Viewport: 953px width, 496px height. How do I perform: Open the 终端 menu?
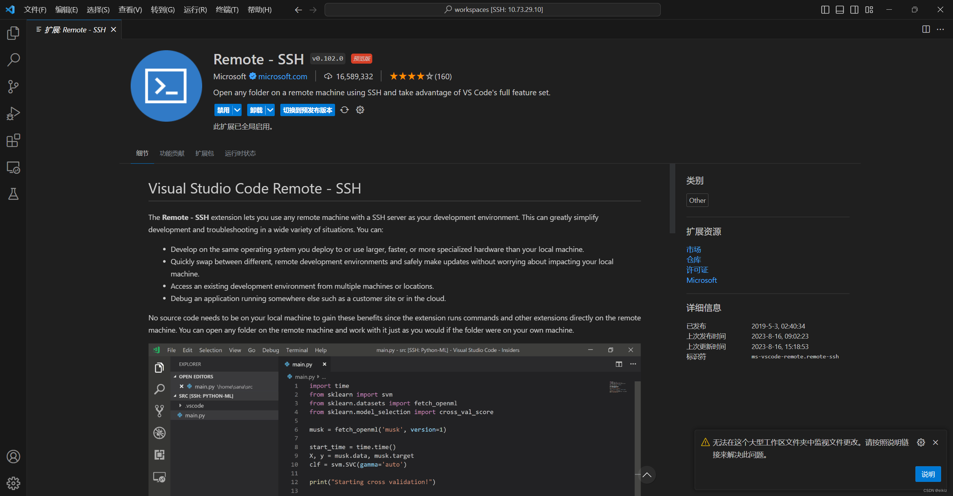227,9
